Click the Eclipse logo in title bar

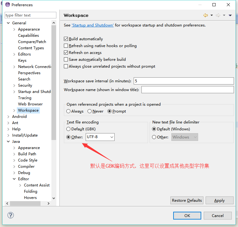pyautogui.click(x=7, y=5)
